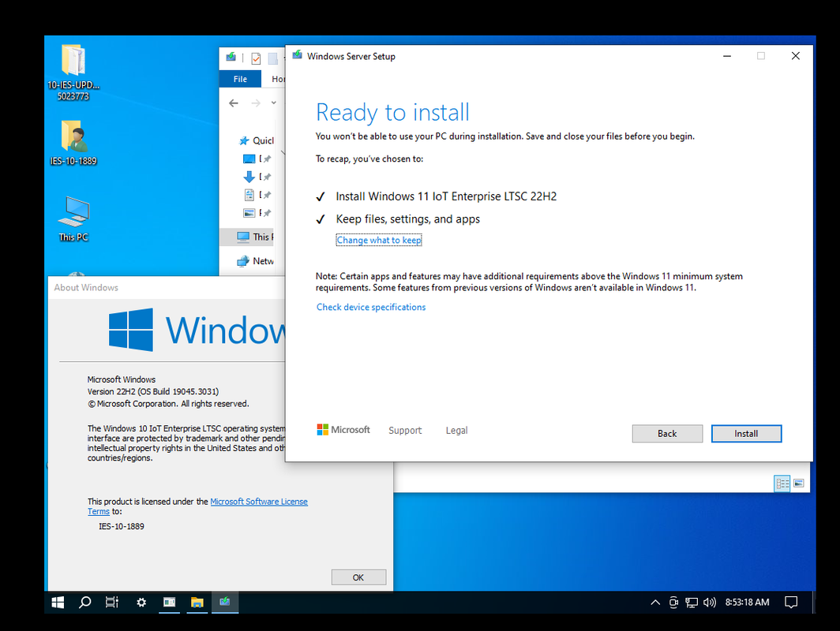The width and height of the screenshot is (840, 631).
Task: Select the IES-10-1889 user folder on desktop
Action: coord(73,143)
